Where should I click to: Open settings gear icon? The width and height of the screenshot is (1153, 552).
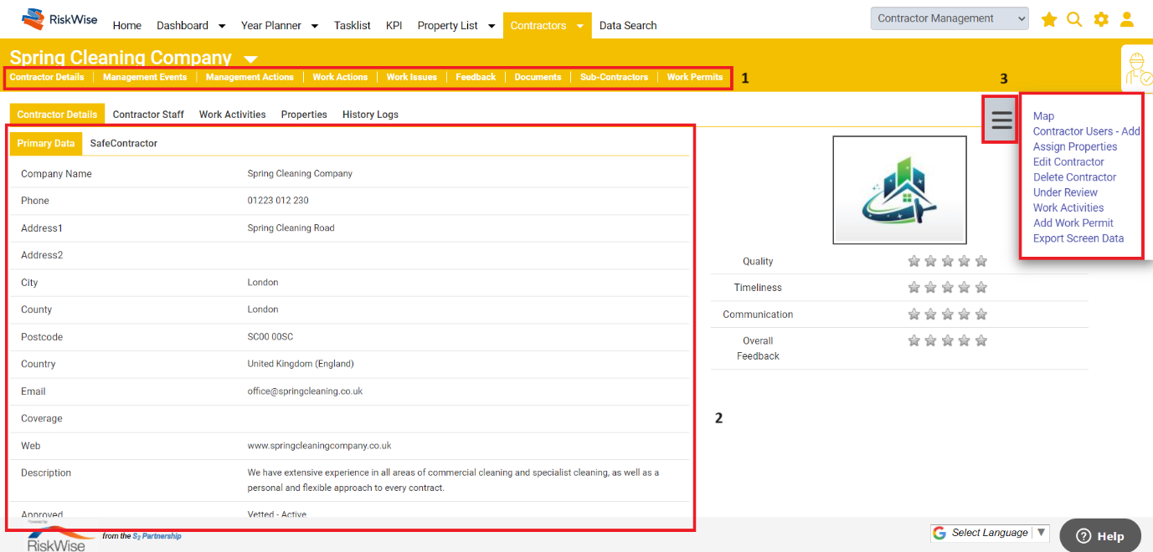pyautogui.click(x=1101, y=19)
